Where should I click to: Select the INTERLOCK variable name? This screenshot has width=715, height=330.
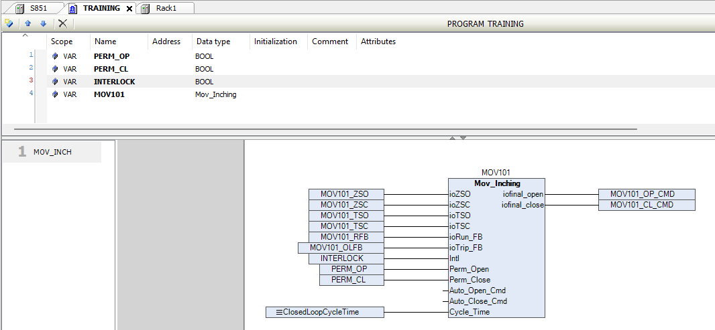pyautogui.click(x=115, y=82)
